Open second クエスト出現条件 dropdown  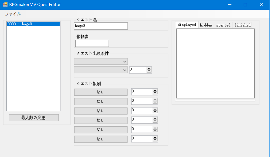[x=101, y=70]
